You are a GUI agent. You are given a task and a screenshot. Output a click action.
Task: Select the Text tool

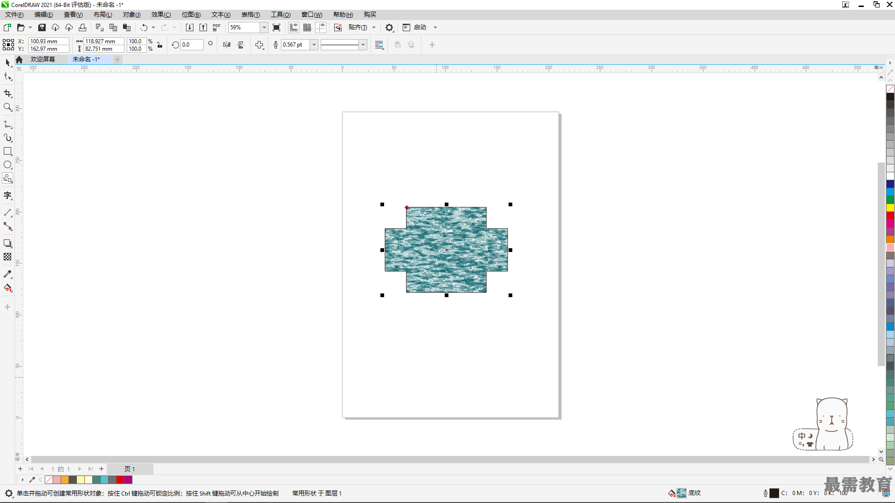tap(7, 196)
